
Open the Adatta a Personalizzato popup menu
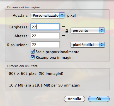(48, 15)
